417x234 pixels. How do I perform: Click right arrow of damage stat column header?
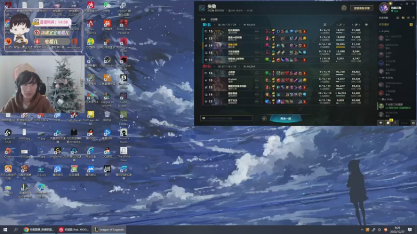(344, 24)
